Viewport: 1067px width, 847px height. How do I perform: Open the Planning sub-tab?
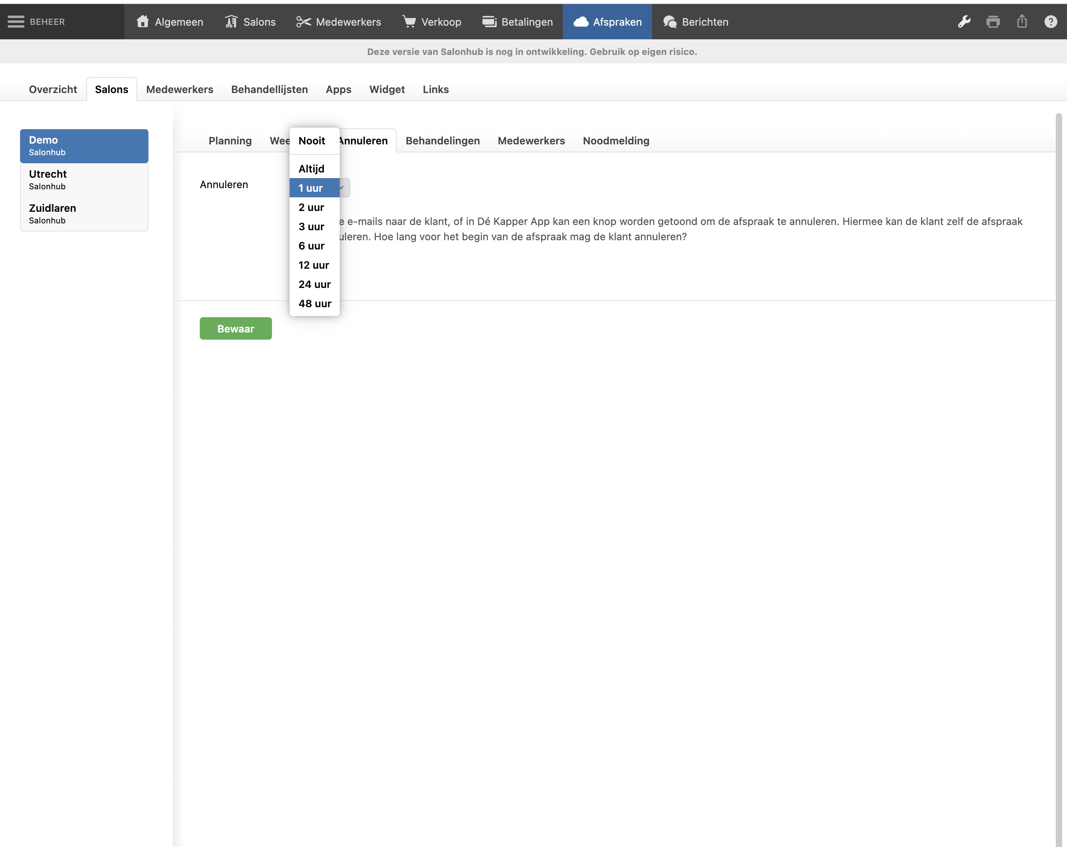230,141
